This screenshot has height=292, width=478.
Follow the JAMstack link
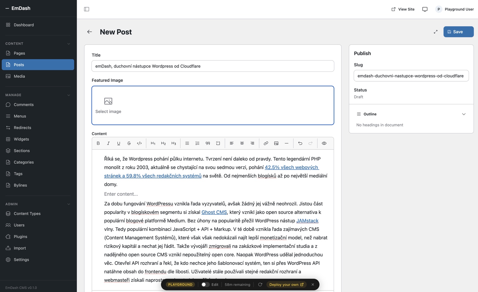307,221
